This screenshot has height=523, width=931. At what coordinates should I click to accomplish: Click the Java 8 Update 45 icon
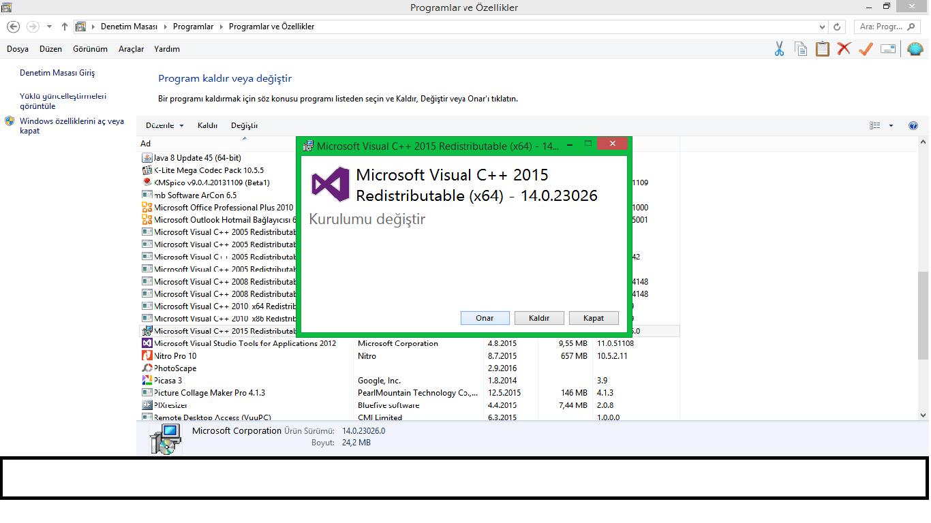(147, 158)
